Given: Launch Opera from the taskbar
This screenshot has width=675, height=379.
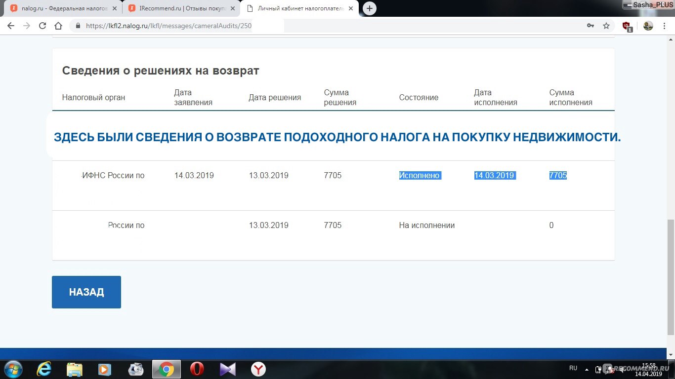Looking at the screenshot, I should pyautogui.click(x=197, y=369).
